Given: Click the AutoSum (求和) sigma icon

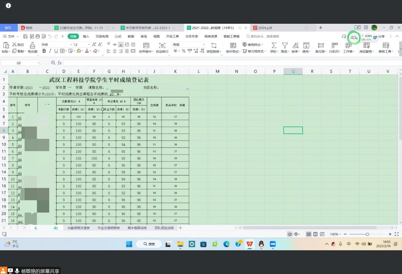Looking at the screenshot, I should tap(274, 45).
